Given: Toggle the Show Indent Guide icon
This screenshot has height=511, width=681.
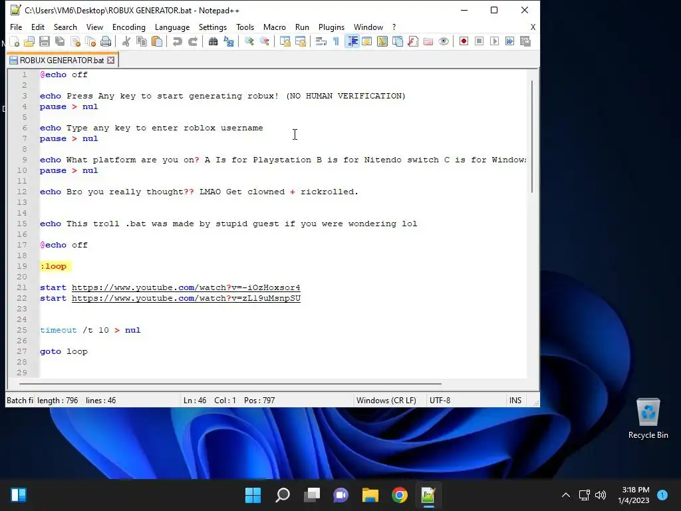Looking at the screenshot, I should (352, 42).
